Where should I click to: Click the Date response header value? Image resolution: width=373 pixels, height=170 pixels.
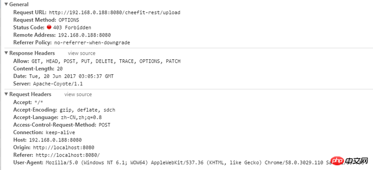click(x=71, y=77)
